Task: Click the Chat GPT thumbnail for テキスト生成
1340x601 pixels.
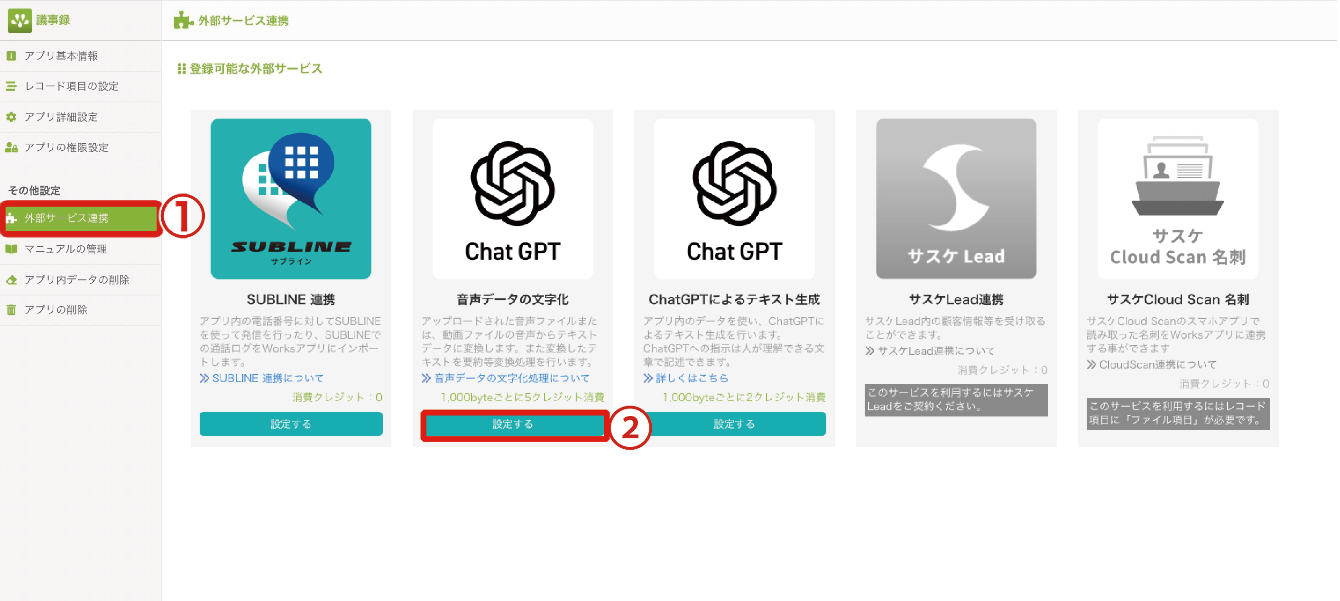Action: click(734, 199)
